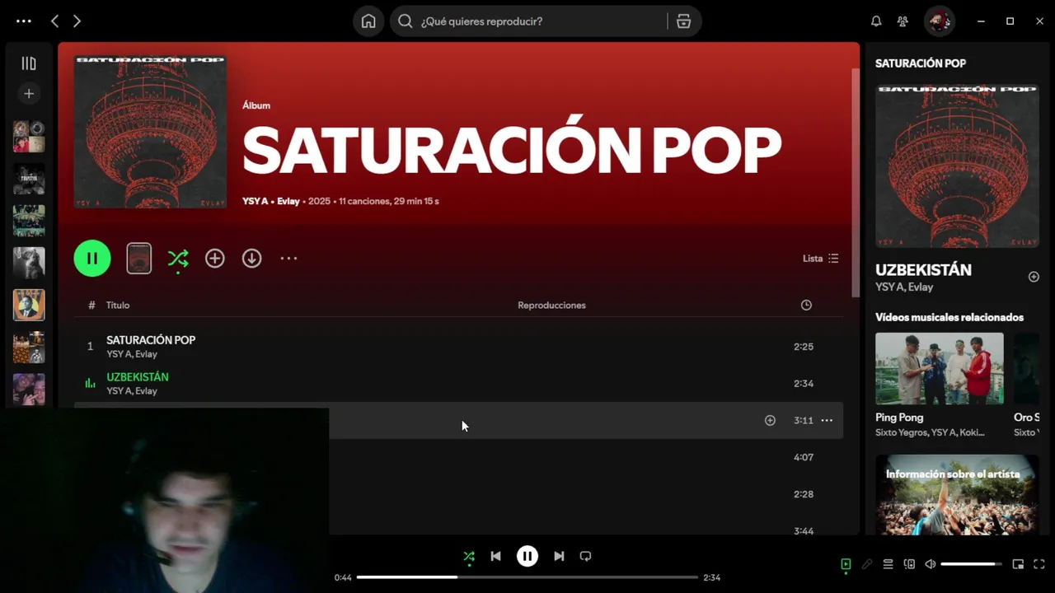Screen dimensions: 1055x593
Task: Open more options for the 3:11 track
Action: pyautogui.click(x=827, y=421)
